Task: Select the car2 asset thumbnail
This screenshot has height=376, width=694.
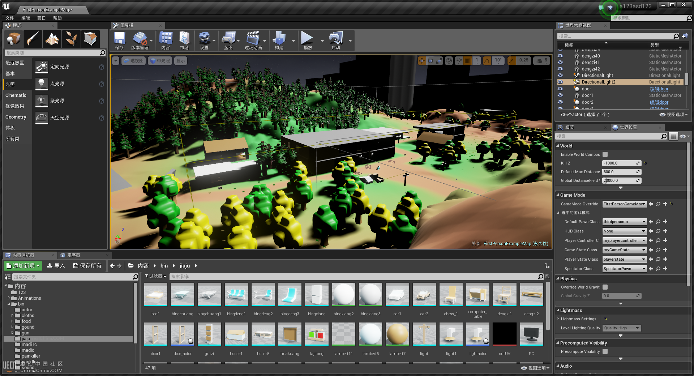Action: click(x=424, y=295)
